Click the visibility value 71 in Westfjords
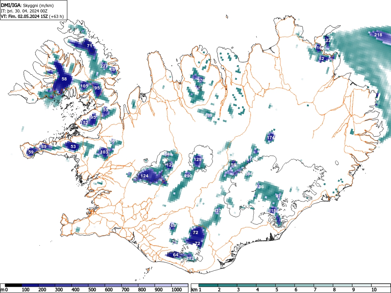The width and height of the screenshot is (391, 293). point(90,46)
